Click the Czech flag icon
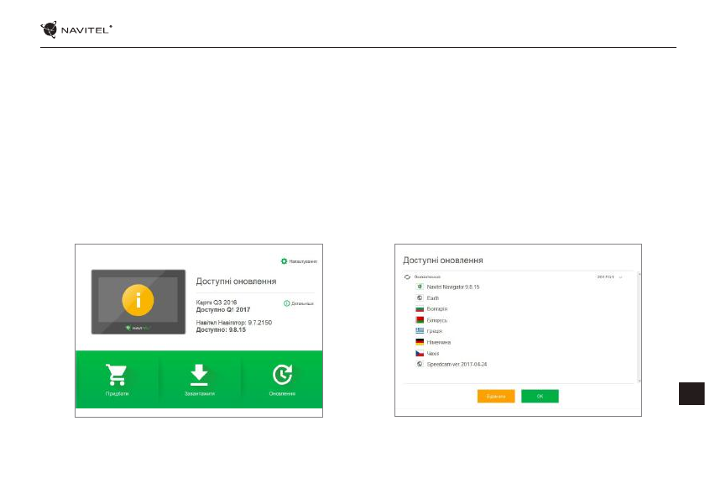Image resolution: width=705 pixels, height=500 pixels. click(x=420, y=353)
